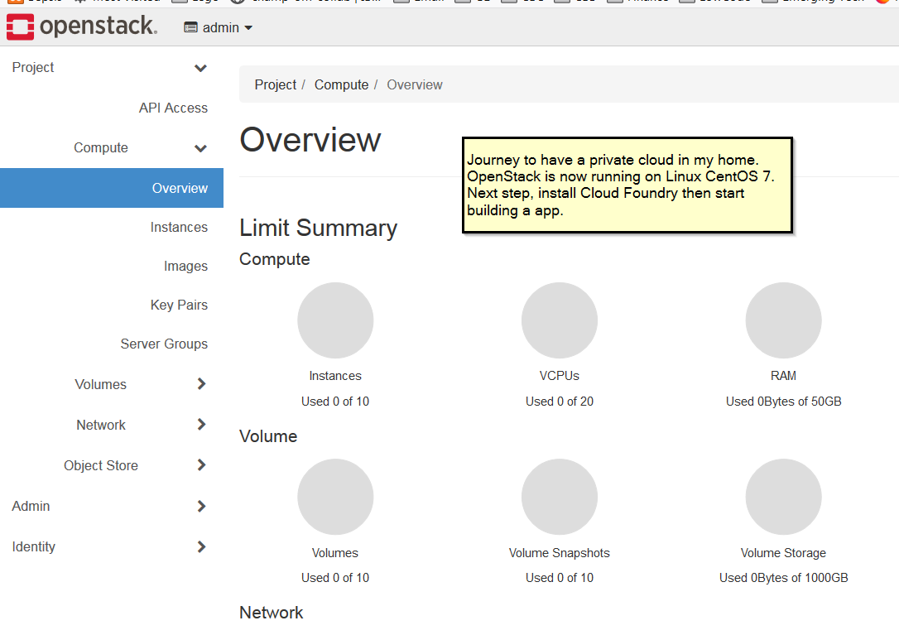This screenshot has height=635, width=899.
Task: Click the VCPUs usage pie chart
Action: (x=560, y=320)
